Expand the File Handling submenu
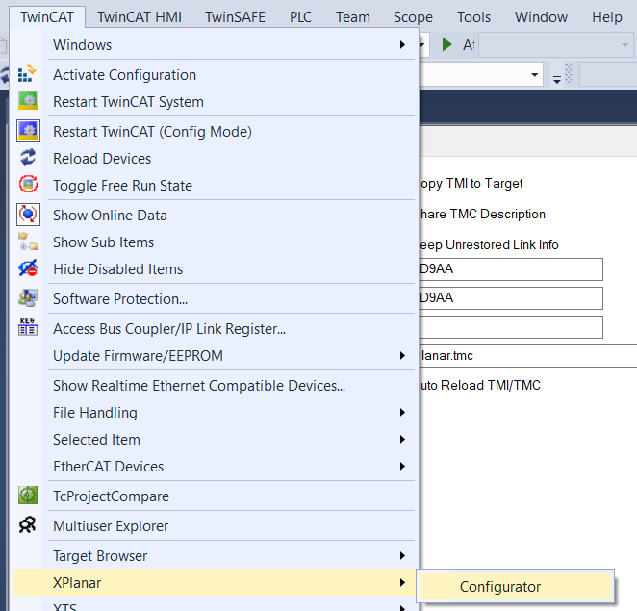Viewport: 637px width, 611px height. tap(402, 413)
